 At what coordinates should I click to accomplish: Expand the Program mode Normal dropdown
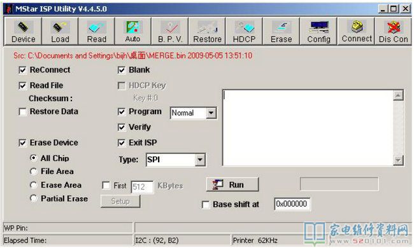211,113
